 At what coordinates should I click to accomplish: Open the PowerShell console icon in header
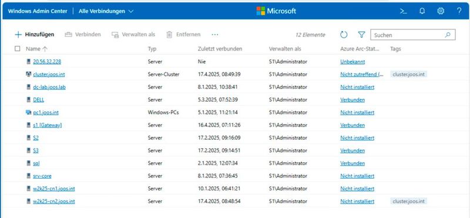[404, 11]
